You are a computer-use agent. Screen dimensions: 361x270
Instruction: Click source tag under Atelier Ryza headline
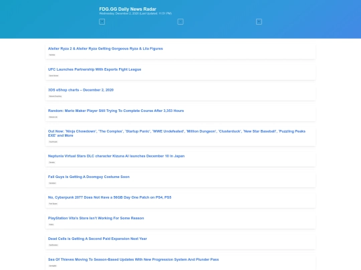[52, 55]
